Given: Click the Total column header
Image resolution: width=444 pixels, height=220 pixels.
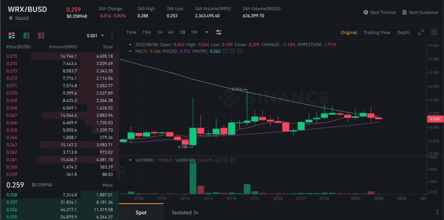Looking at the screenshot, I should 108,47.
